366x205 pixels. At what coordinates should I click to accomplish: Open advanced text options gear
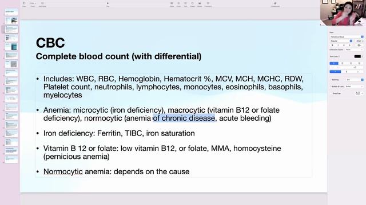[x=360, y=45]
